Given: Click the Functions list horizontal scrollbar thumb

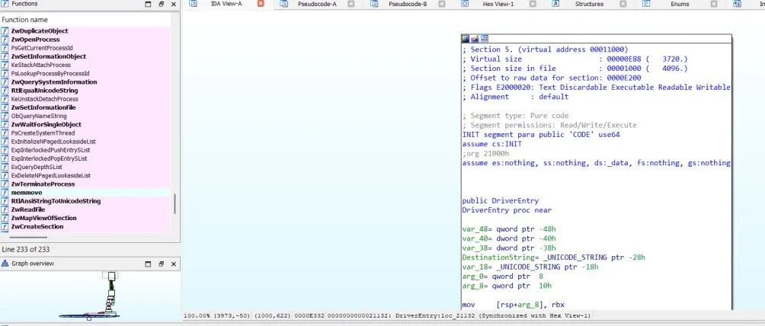Looking at the screenshot, I should pyautogui.click(x=28, y=238).
